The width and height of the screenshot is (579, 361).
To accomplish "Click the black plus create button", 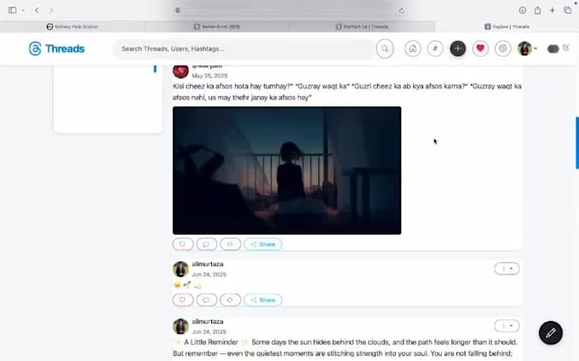I will point(457,48).
